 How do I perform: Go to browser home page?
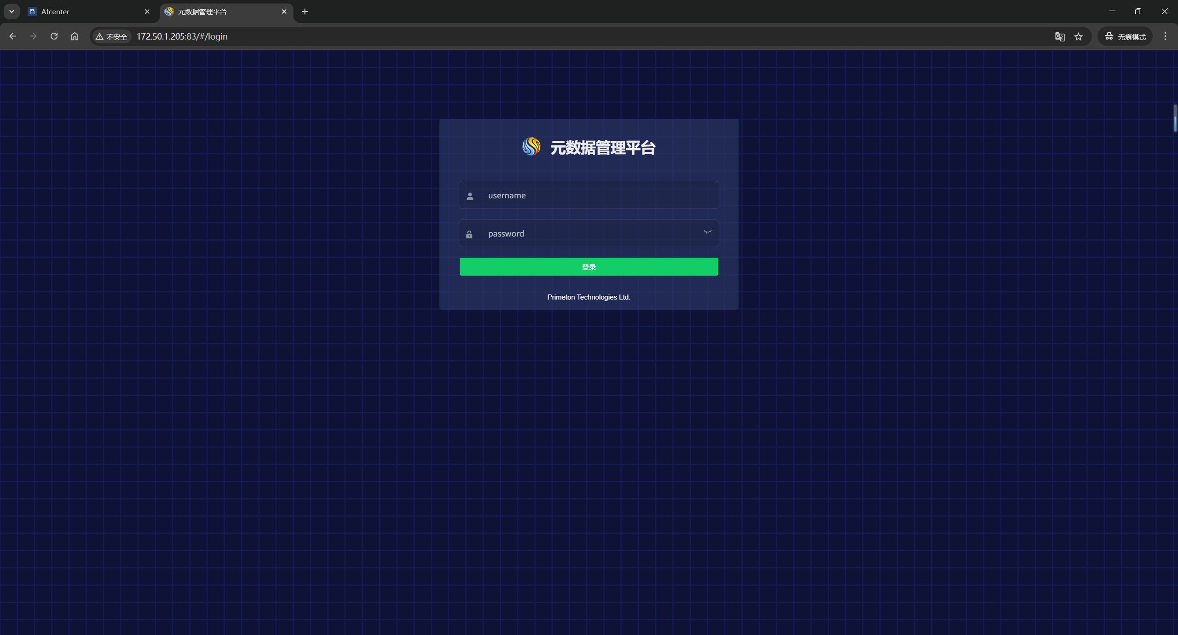(75, 36)
